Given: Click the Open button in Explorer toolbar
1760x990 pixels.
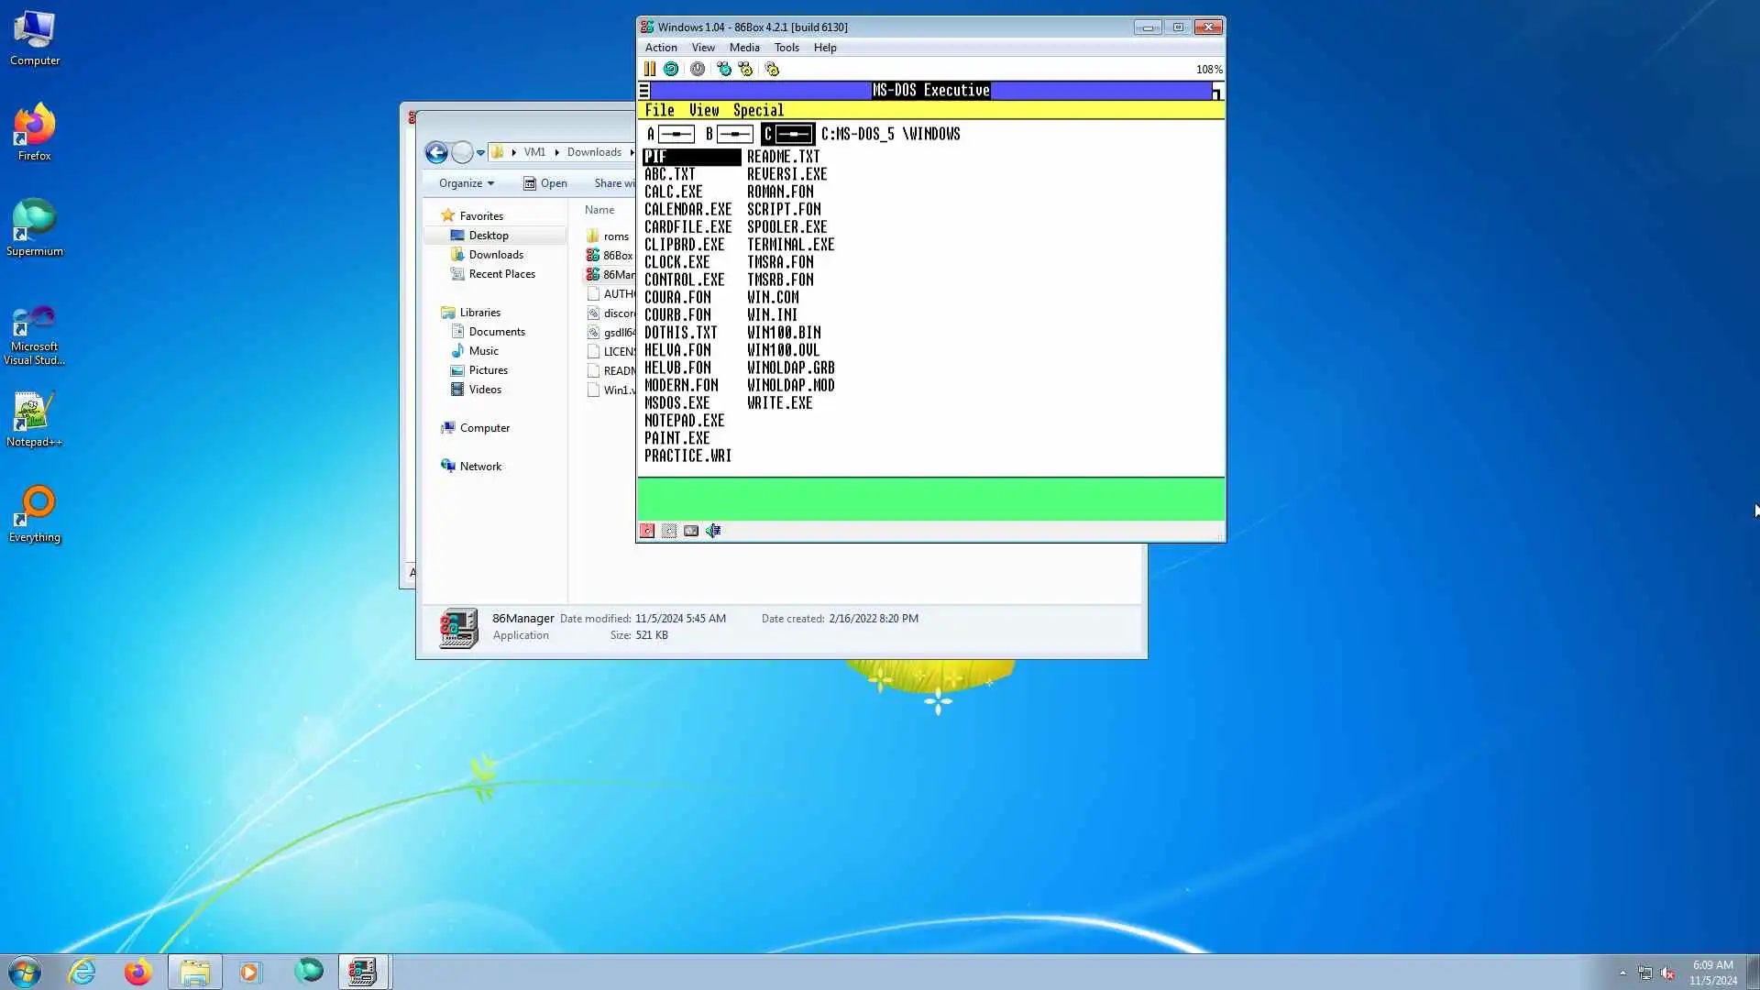Looking at the screenshot, I should [x=545, y=183].
